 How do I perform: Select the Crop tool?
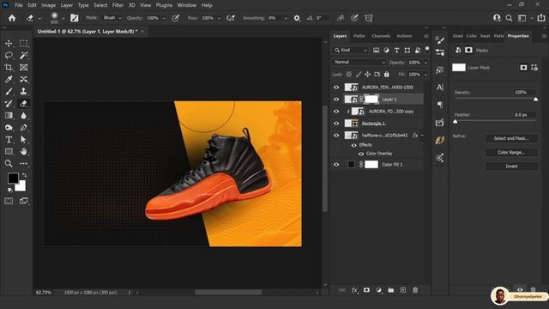pos(9,67)
